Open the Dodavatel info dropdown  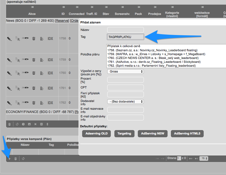pos(125,101)
